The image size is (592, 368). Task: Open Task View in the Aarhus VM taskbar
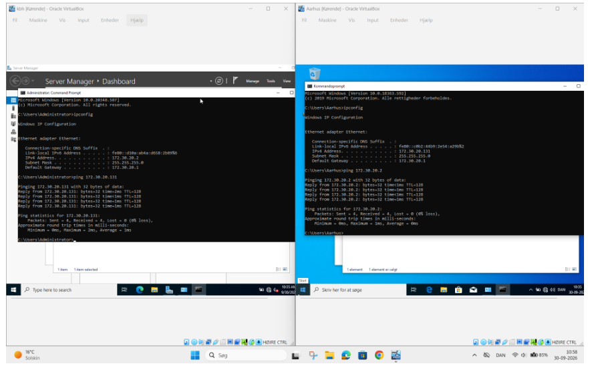[x=414, y=290]
